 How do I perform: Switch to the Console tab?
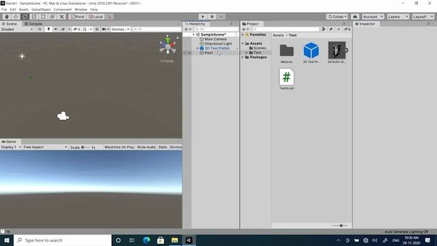pyautogui.click(x=33, y=24)
